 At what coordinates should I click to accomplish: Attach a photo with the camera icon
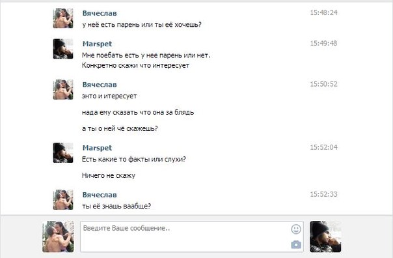[x=296, y=244]
